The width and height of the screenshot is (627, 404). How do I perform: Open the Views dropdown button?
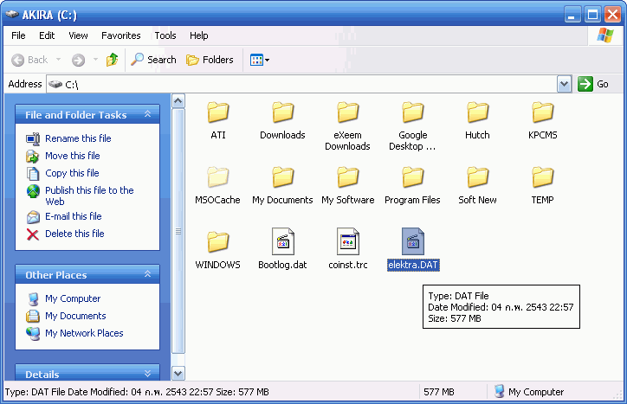click(260, 60)
